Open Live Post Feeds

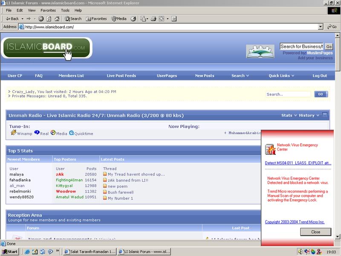click(121, 76)
